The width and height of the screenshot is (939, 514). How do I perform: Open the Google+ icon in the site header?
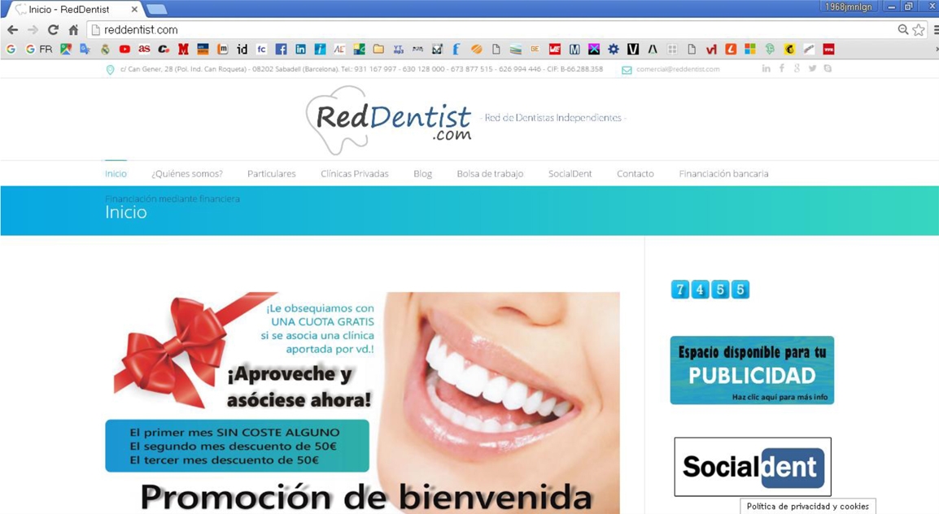797,69
